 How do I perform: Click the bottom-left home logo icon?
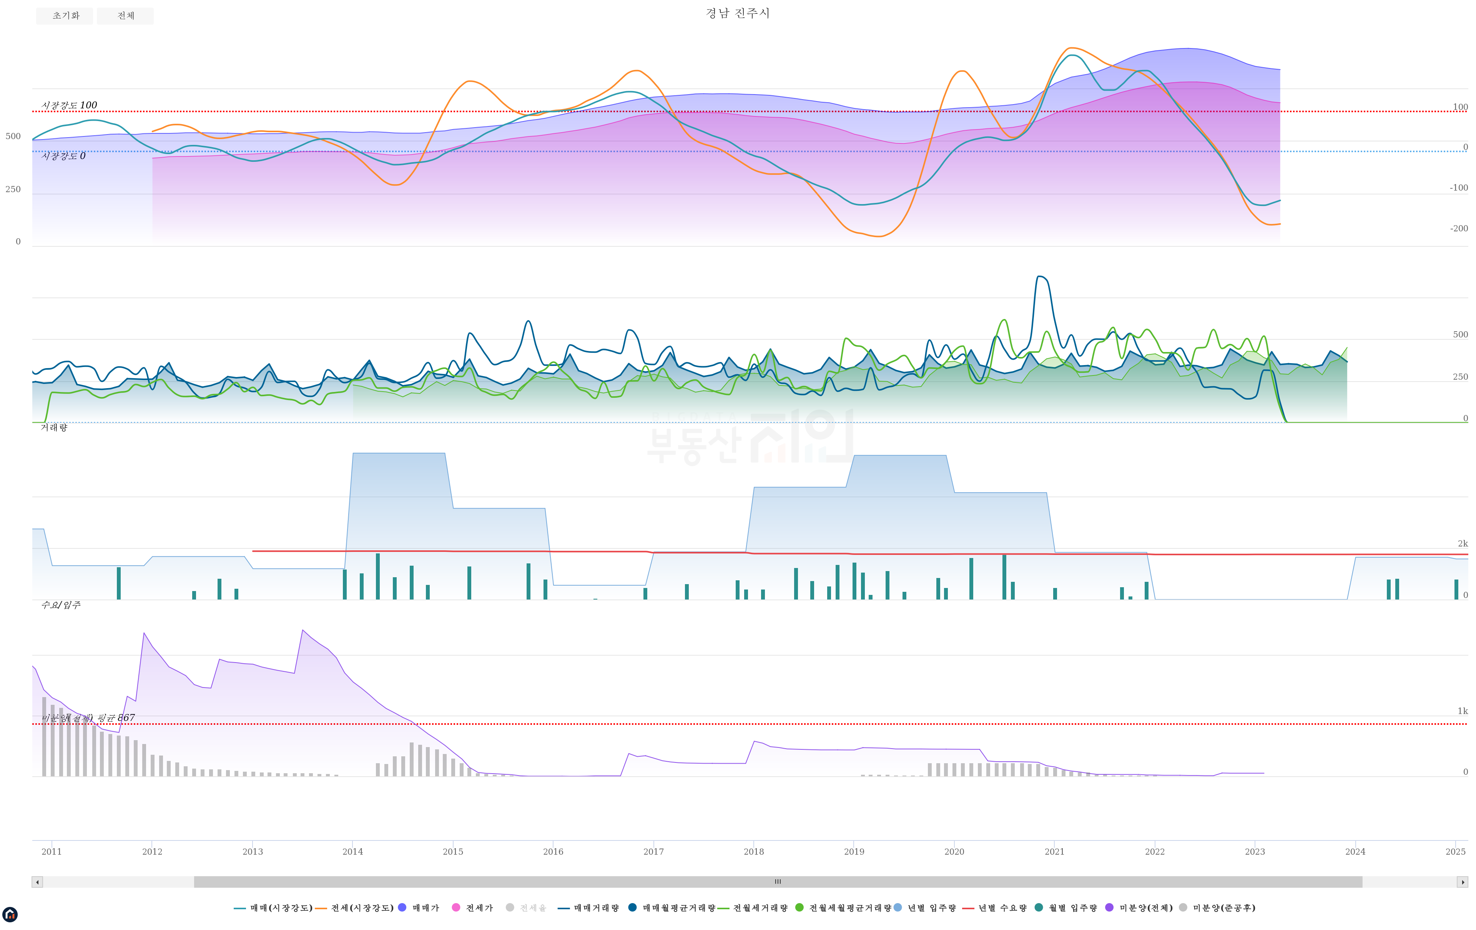[x=10, y=915]
